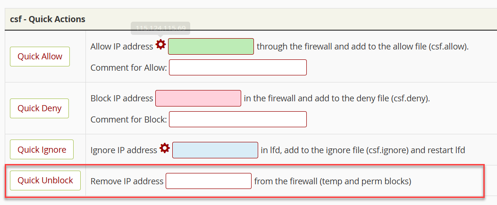Click the Quick Ignore button

point(42,149)
